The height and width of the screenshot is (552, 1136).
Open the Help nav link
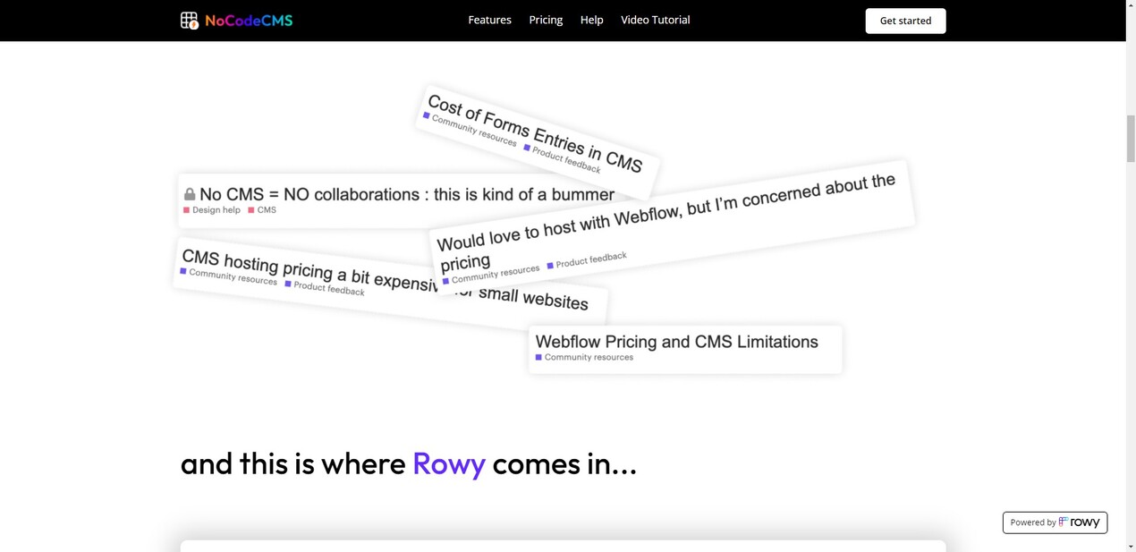click(591, 20)
